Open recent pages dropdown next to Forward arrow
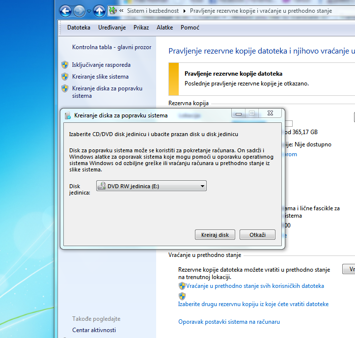Image resolution: width=355 pixels, height=338 pixels. 89,11
